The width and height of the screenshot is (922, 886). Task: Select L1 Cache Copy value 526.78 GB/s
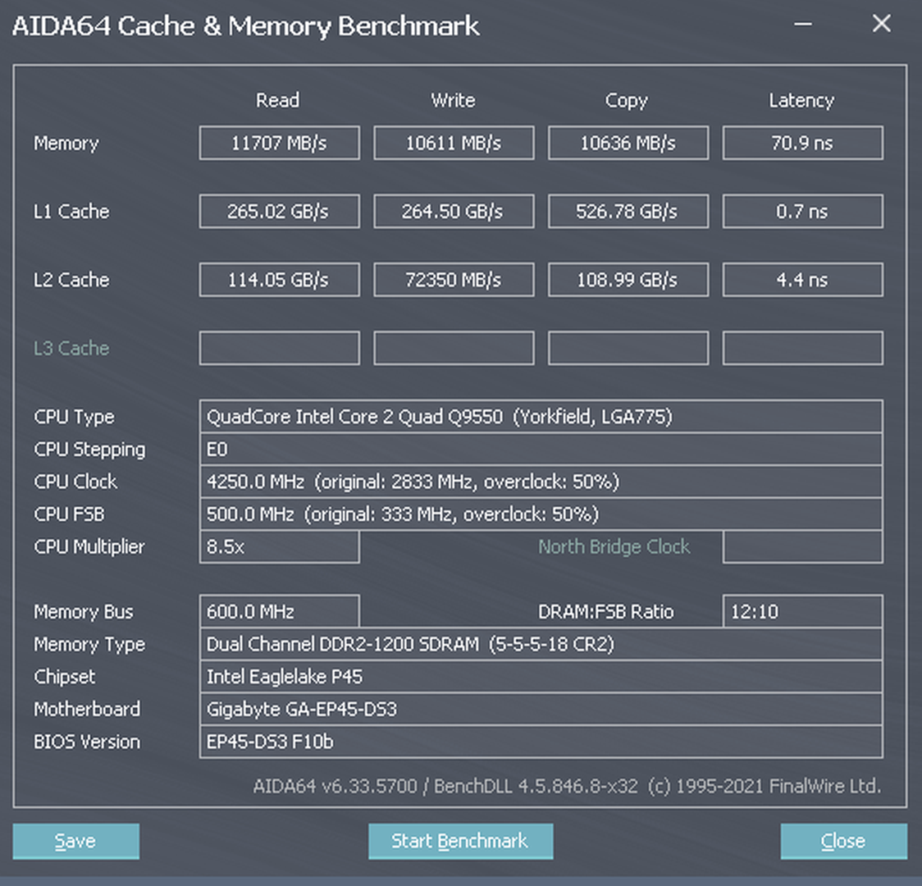(628, 211)
